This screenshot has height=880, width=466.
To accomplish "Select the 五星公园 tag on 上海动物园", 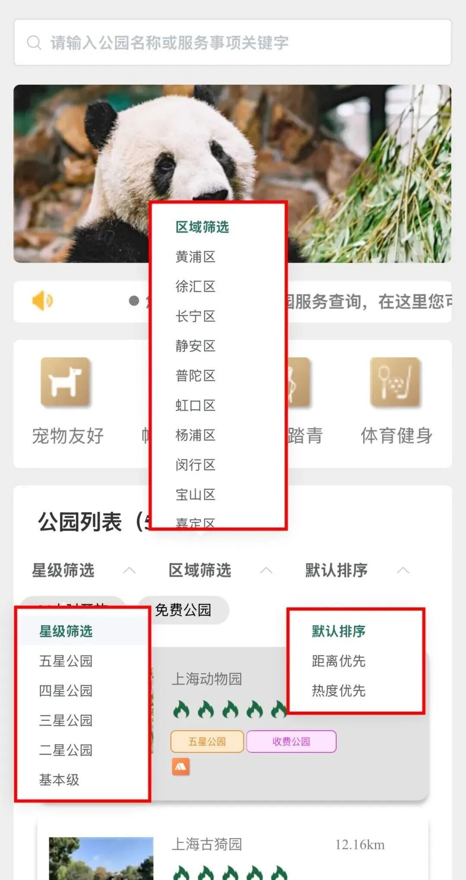I will tap(207, 742).
